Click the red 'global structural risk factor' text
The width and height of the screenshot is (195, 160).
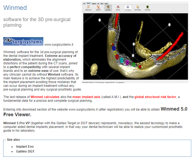(155, 97)
